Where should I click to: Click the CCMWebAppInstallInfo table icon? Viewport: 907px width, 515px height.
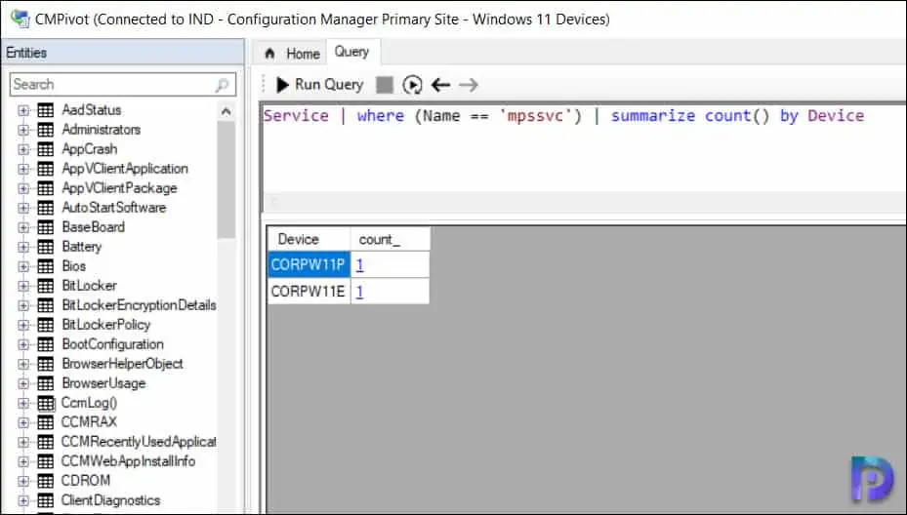(46, 461)
